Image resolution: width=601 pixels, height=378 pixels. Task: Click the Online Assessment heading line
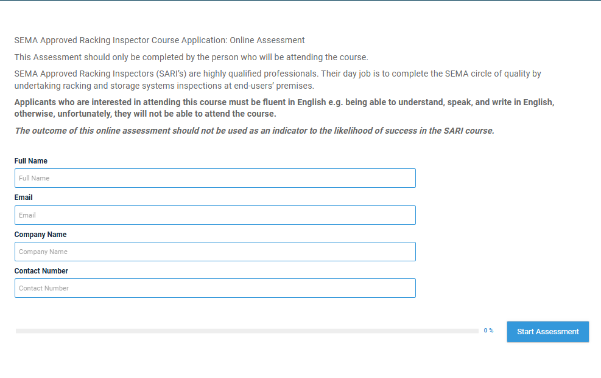click(x=160, y=40)
